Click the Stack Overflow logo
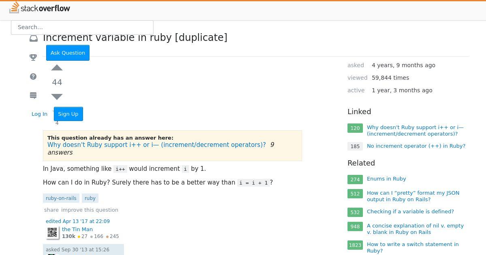The height and width of the screenshot is (255, 486). pyautogui.click(x=40, y=8)
